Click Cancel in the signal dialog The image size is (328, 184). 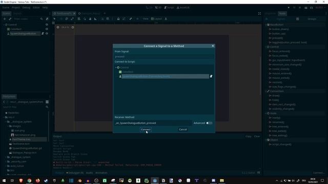(x=183, y=129)
